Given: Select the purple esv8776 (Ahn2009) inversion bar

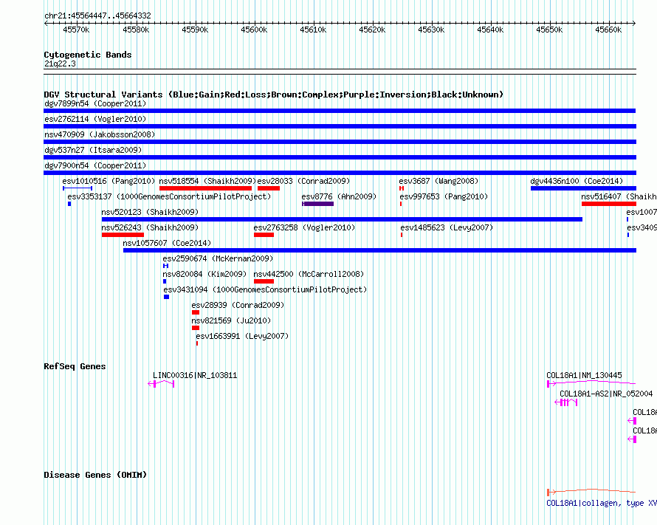Looking at the screenshot, I should coord(318,204).
